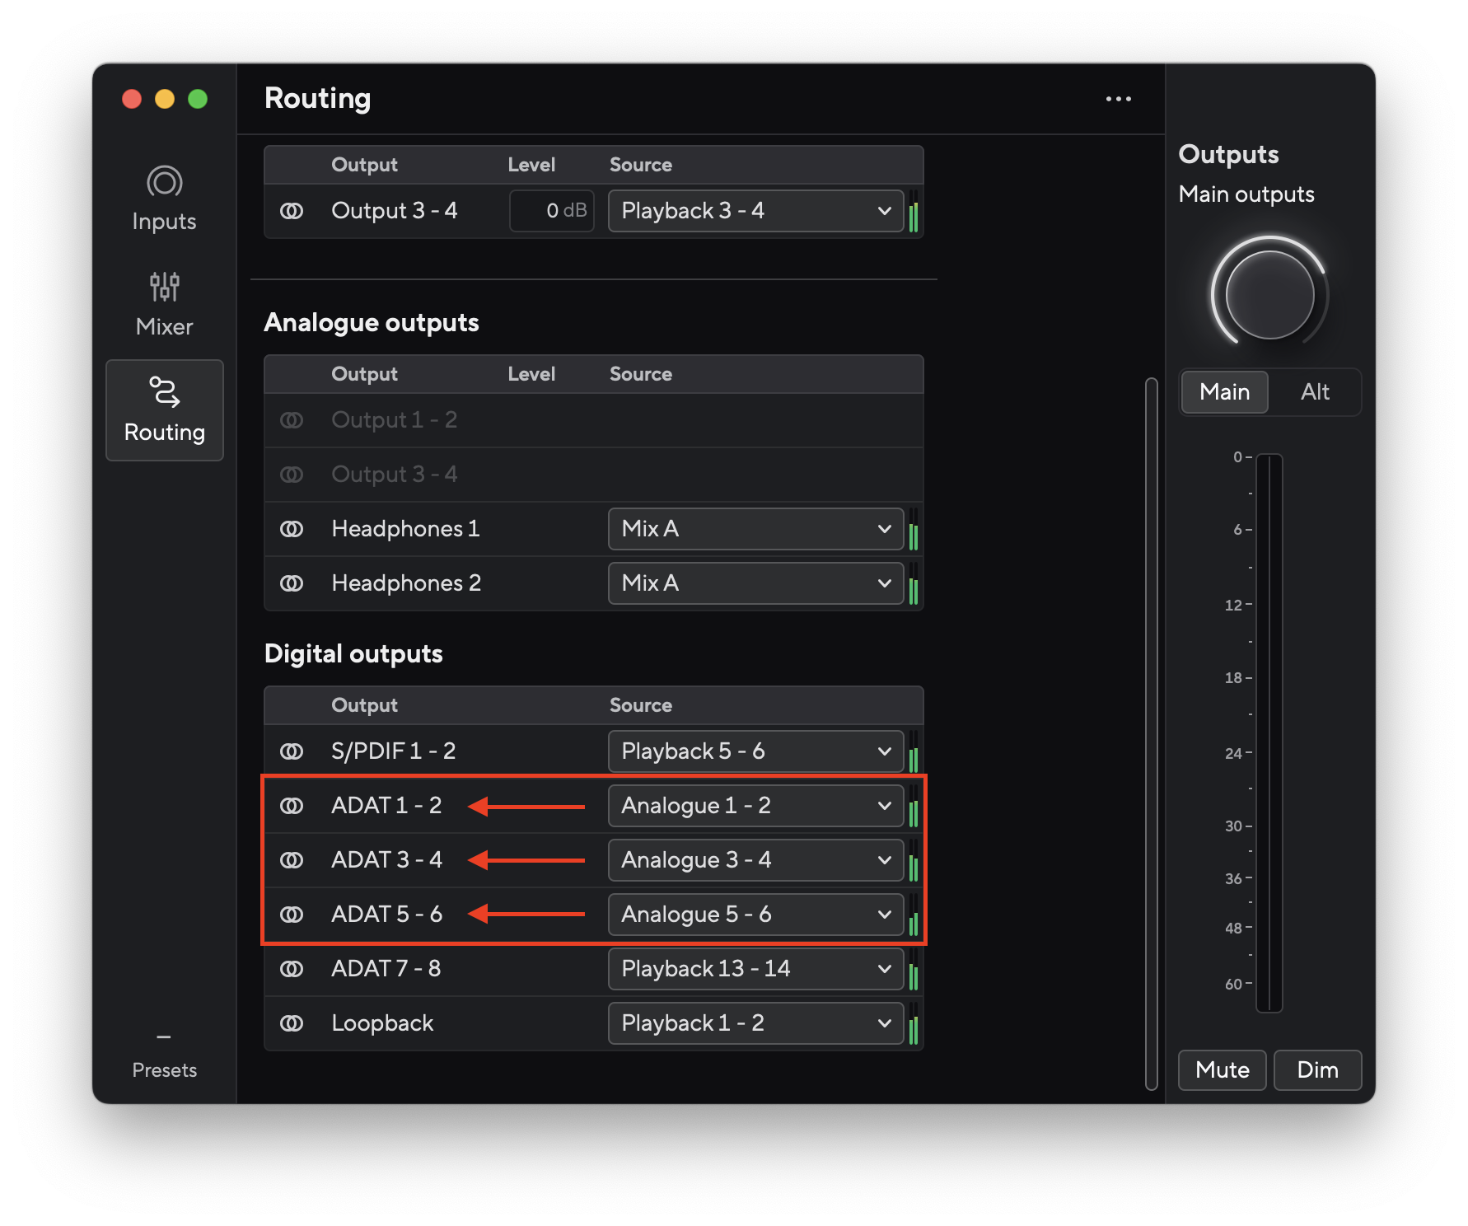Open the Playback 3 - 4 source dropdown

[x=755, y=211]
